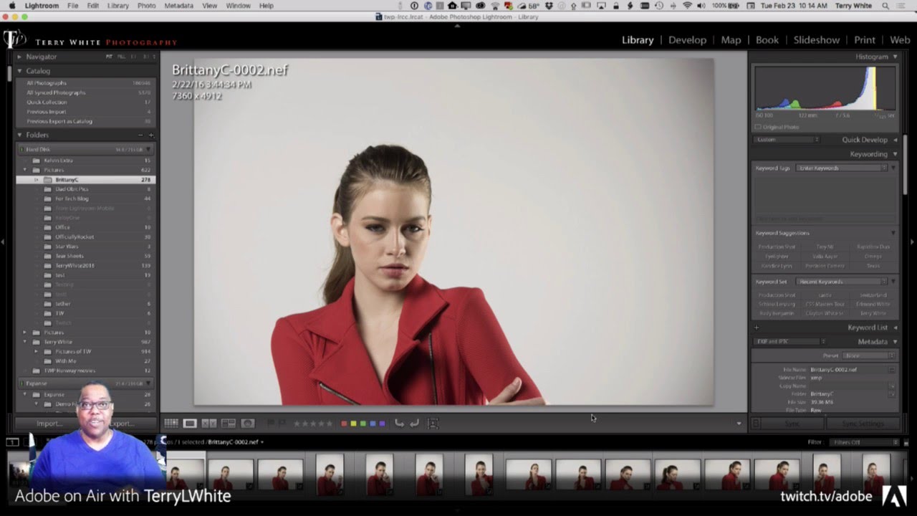Open the Book module

pos(767,40)
